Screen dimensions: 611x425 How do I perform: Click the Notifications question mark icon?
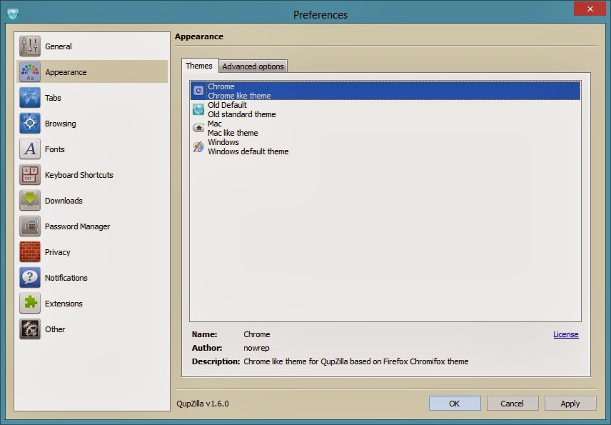click(29, 278)
